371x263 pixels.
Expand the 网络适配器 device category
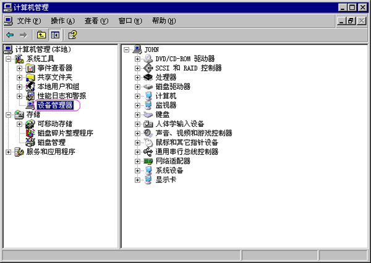pos(137,162)
